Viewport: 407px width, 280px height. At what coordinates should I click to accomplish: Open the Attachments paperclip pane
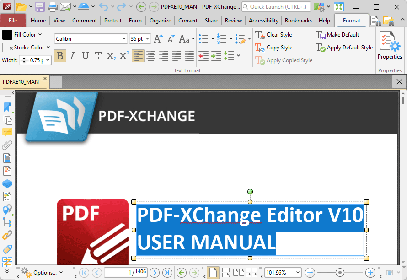click(x=7, y=145)
